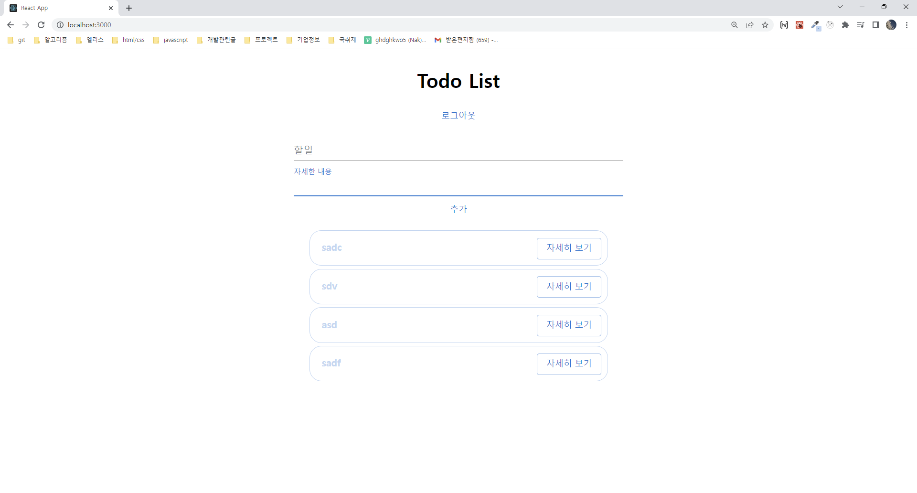
Task: Open the page search zoom icon
Action: tap(735, 24)
